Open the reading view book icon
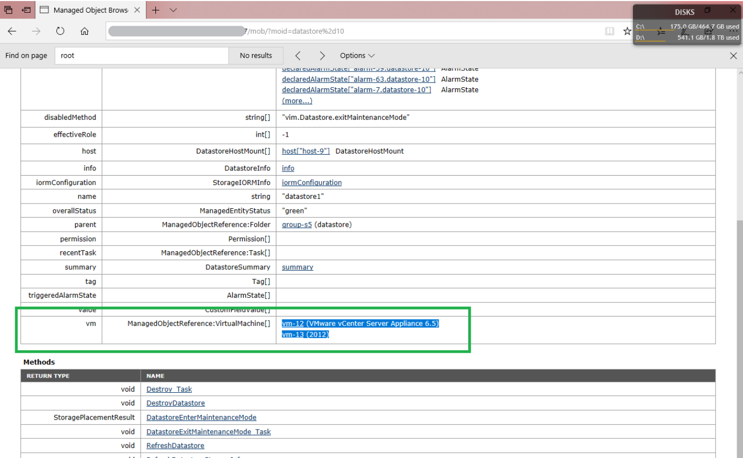The width and height of the screenshot is (743, 458). click(609, 32)
